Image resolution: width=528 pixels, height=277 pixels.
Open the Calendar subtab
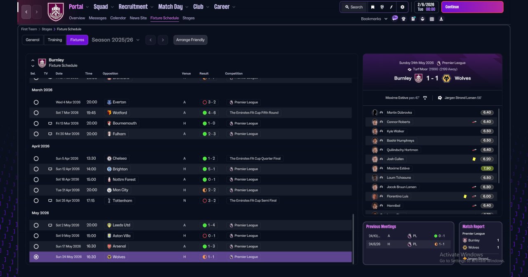[x=118, y=18]
